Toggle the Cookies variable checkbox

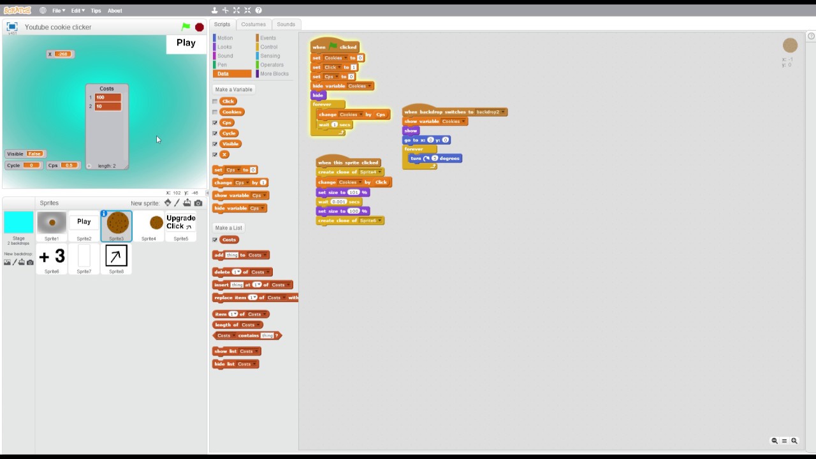click(215, 112)
